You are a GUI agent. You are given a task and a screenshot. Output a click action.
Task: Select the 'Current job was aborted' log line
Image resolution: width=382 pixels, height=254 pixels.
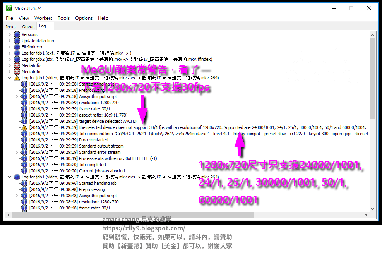[77, 171]
